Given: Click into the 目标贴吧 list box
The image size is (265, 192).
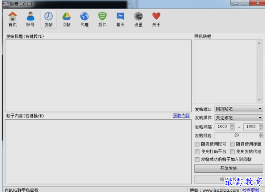Looking at the screenshot, I should pos(225,72).
